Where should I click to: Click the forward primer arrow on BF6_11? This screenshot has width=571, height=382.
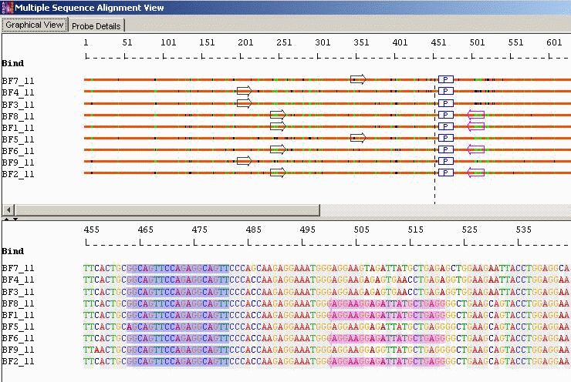(x=278, y=149)
